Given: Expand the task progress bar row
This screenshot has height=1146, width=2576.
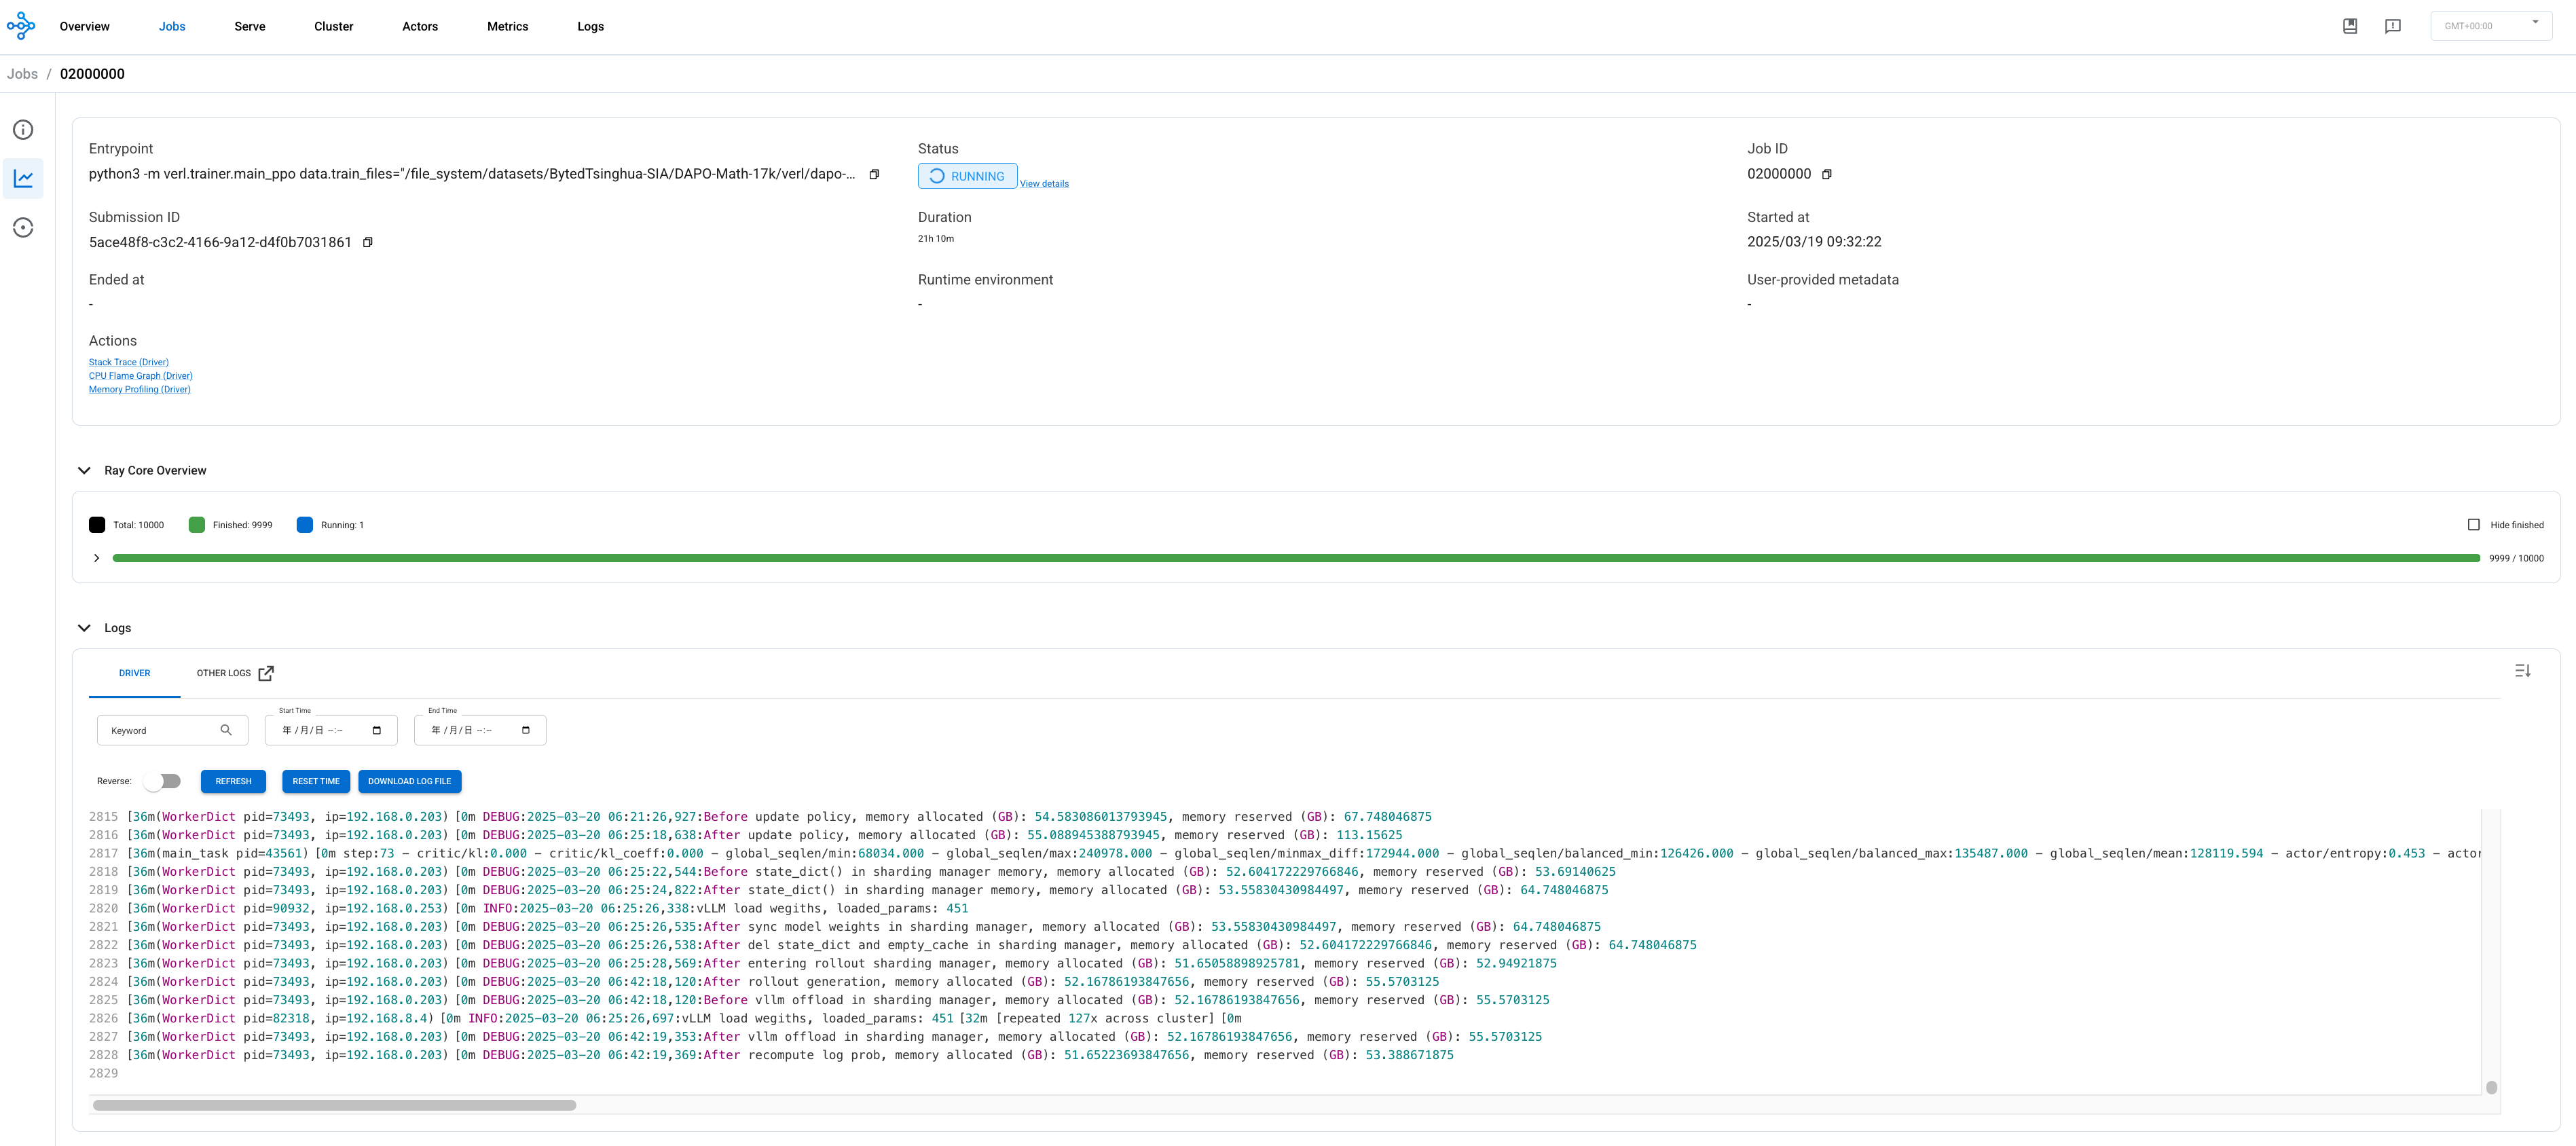Looking at the screenshot, I should (x=96, y=558).
